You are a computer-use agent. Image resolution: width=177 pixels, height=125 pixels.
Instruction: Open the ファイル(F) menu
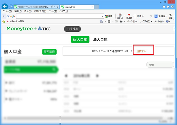[7, 11]
